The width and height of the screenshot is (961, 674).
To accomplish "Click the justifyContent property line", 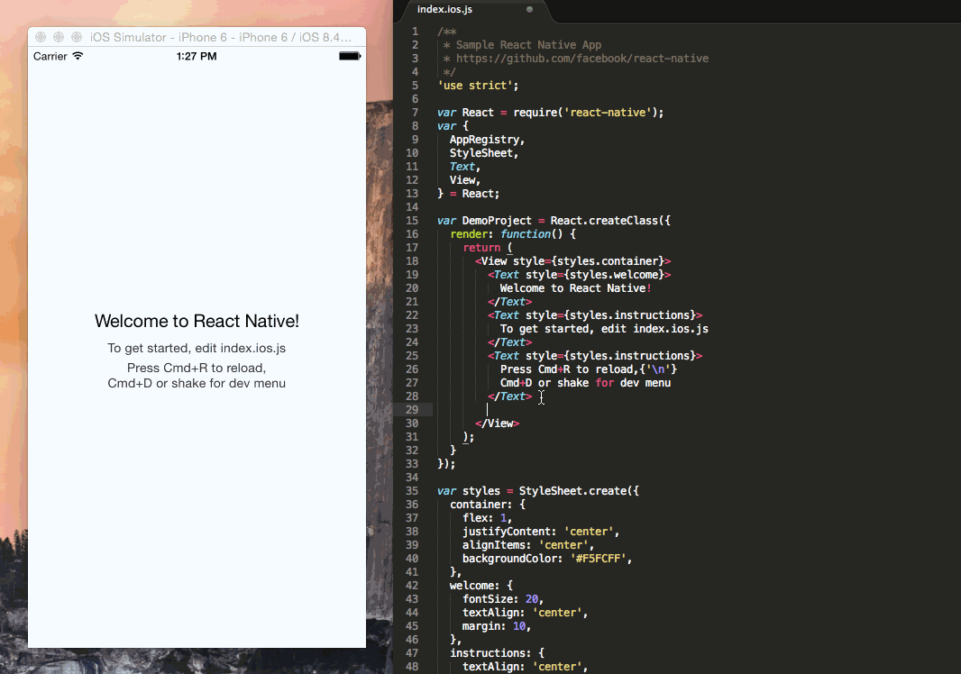I will 541,532.
